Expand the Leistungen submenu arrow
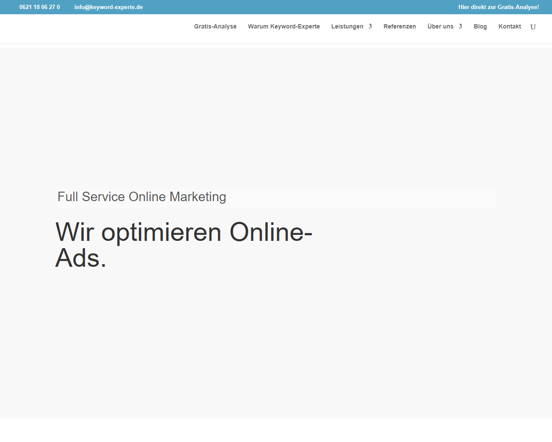The height and width of the screenshot is (442, 552). pos(370,26)
